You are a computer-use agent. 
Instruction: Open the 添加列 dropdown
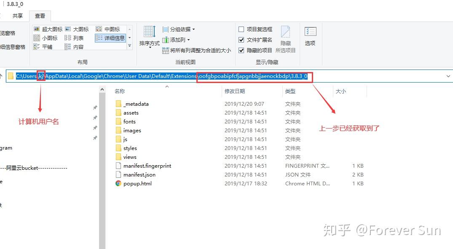176,40
